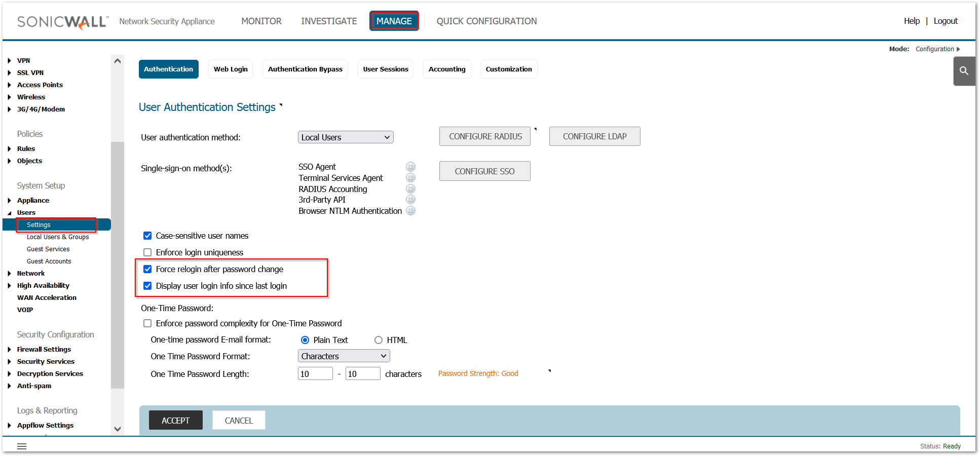Click the Browser NTLM Authentication status icon
Image resolution: width=980 pixels, height=456 pixels.
coord(411,211)
